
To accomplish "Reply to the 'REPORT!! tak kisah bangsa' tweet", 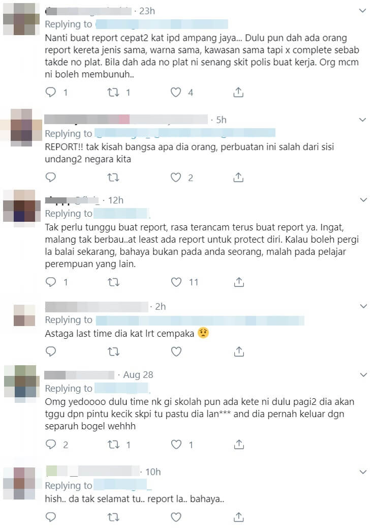I will [x=50, y=177].
